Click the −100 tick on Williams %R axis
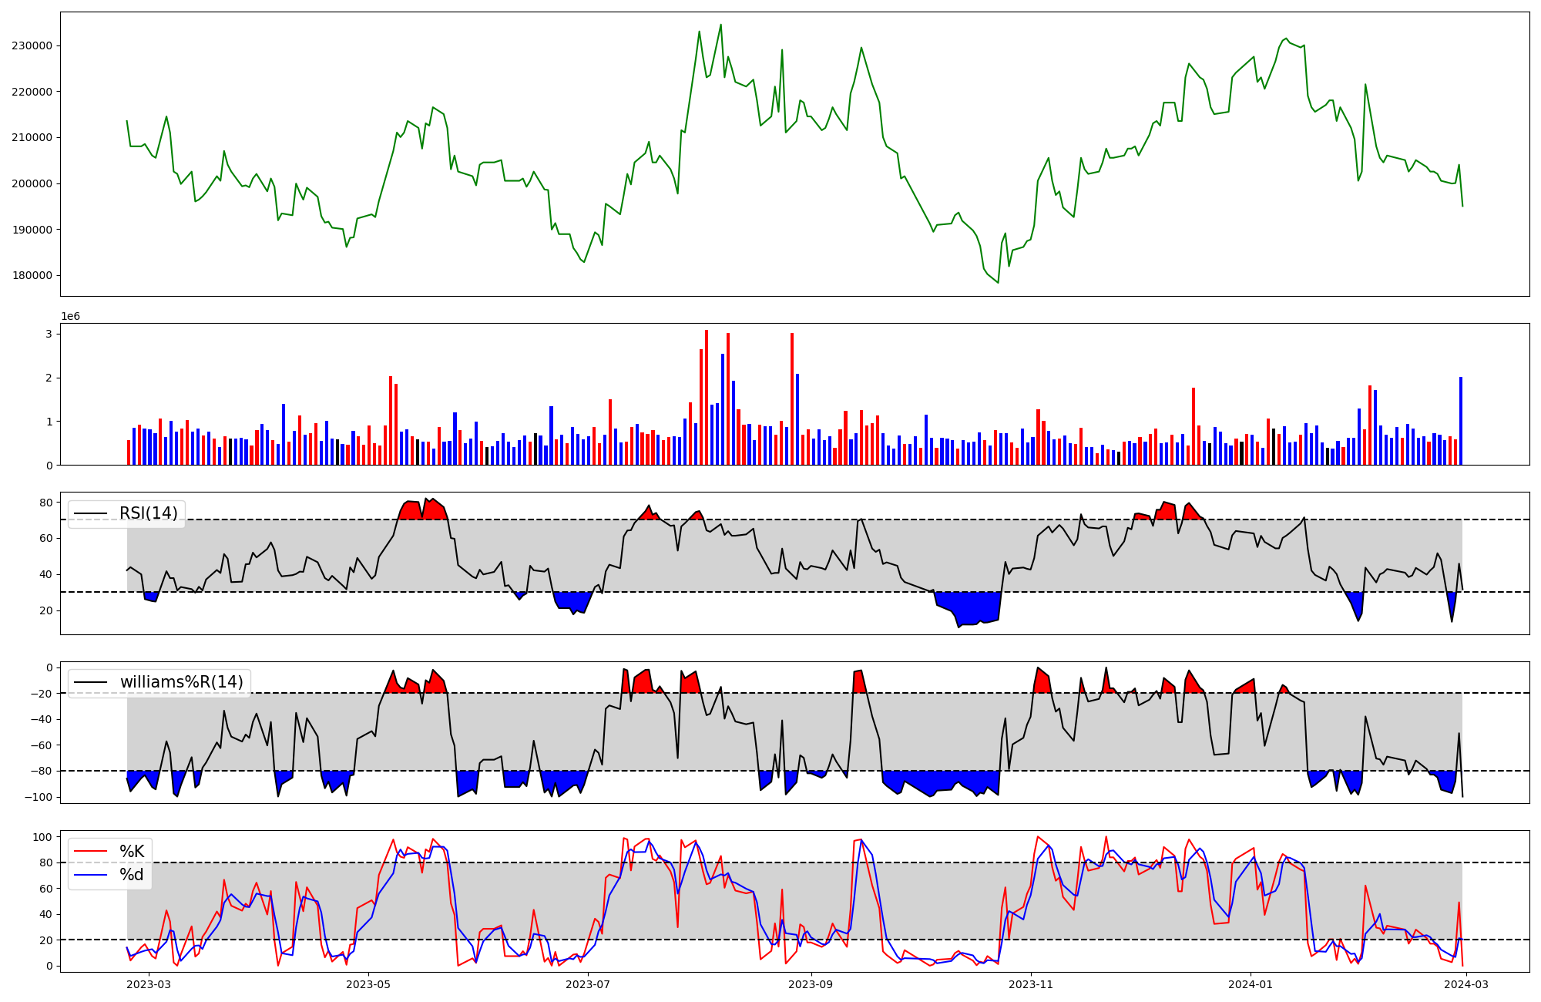Image resolution: width=1541 pixels, height=1002 pixels. coord(37,797)
